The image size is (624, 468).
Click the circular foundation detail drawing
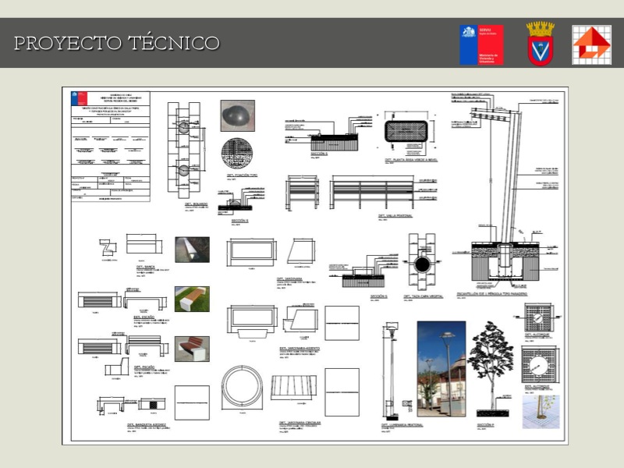pos(237,154)
